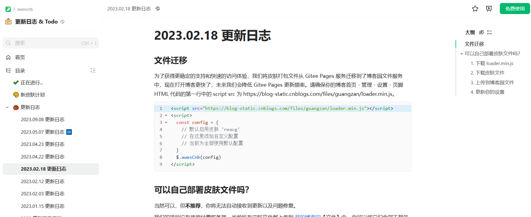Screen dimensions: 531x217
Task: Click the main title 2023.02.18 更新日志
Action: coord(212,35)
